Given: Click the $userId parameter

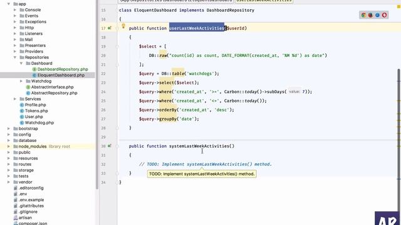Looking at the screenshot, I should click(236, 28).
